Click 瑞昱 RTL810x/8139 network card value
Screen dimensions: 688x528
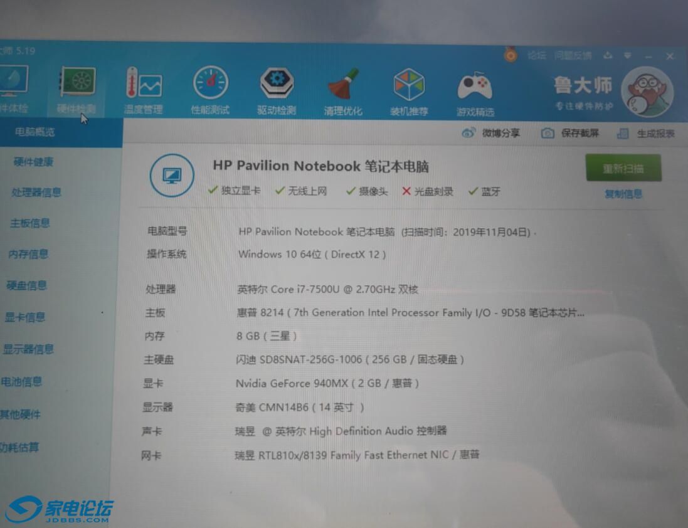tap(357, 455)
